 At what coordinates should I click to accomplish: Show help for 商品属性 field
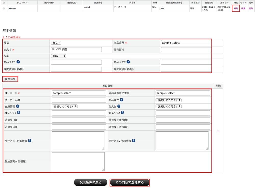click(x=121, y=100)
